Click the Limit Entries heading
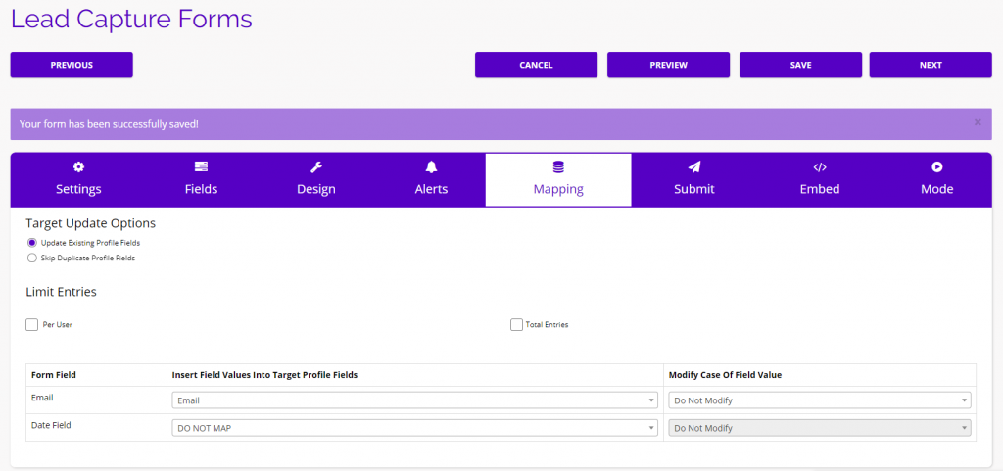 click(x=62, y=292)
